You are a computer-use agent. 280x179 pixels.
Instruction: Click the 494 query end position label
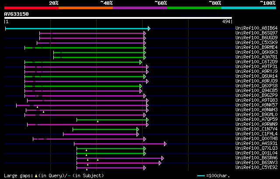pyautogui.click(x=226, y=22)
